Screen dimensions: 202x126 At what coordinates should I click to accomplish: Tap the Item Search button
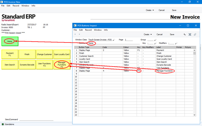[10, 65]
